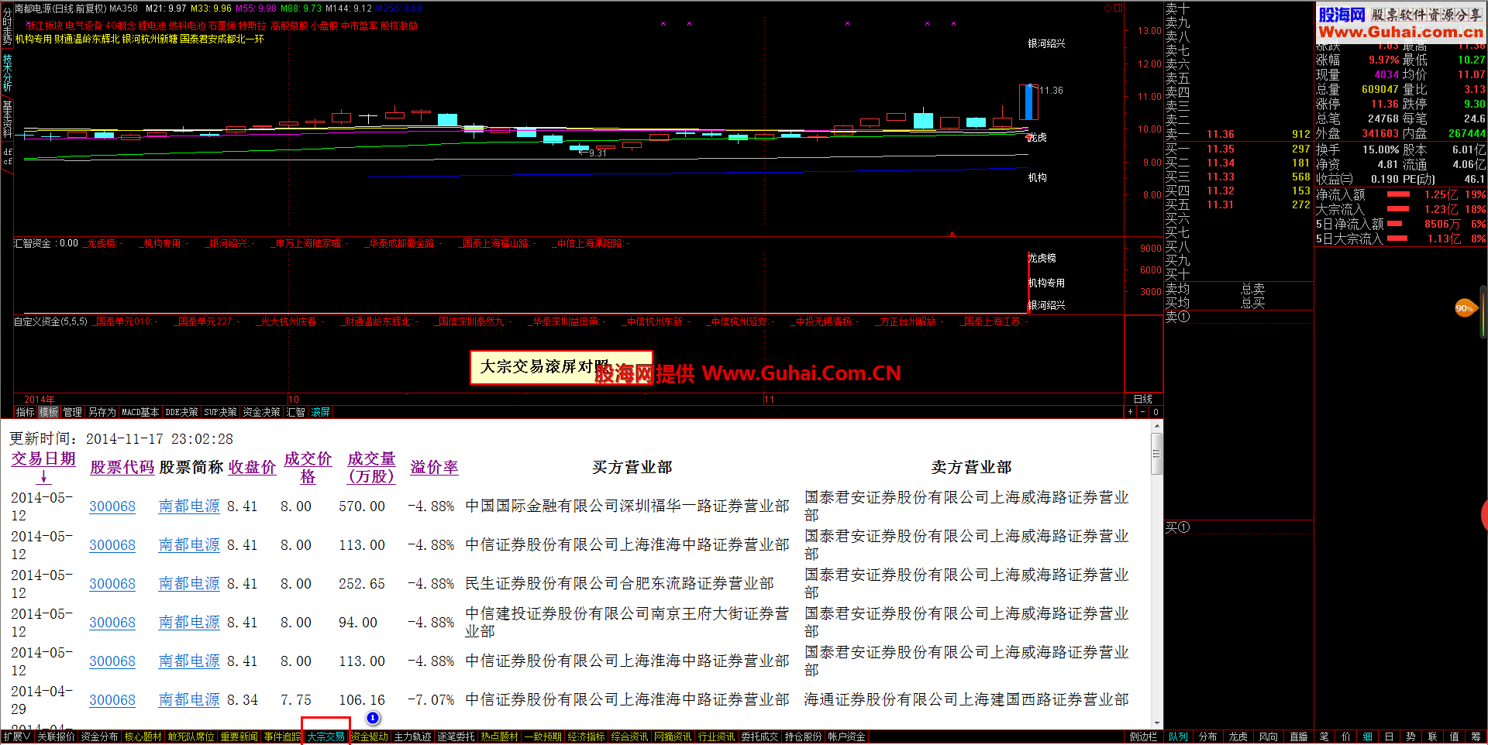This screenshot has height=745, width=1488.
Task: Choose the DDE决策 template
Action: click(x=181, y=412)
